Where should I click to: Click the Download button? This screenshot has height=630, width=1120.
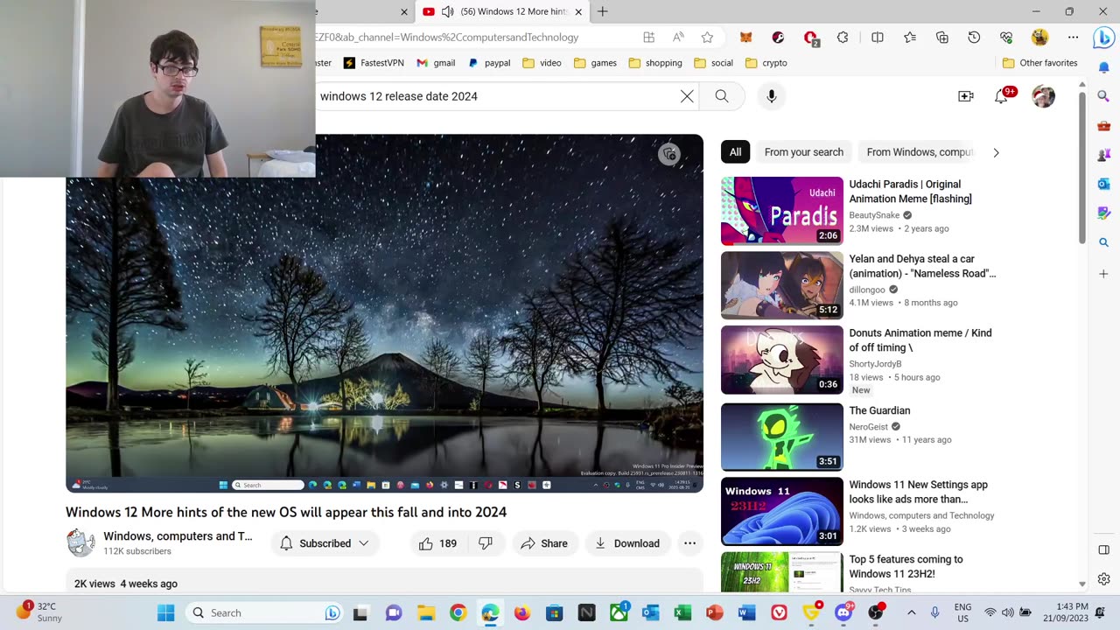click(626, 543)
